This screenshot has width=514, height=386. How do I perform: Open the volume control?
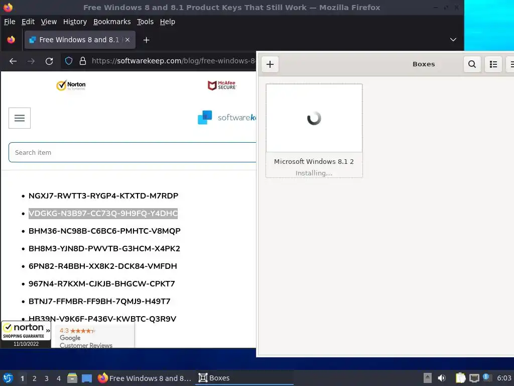click(442, 378)
